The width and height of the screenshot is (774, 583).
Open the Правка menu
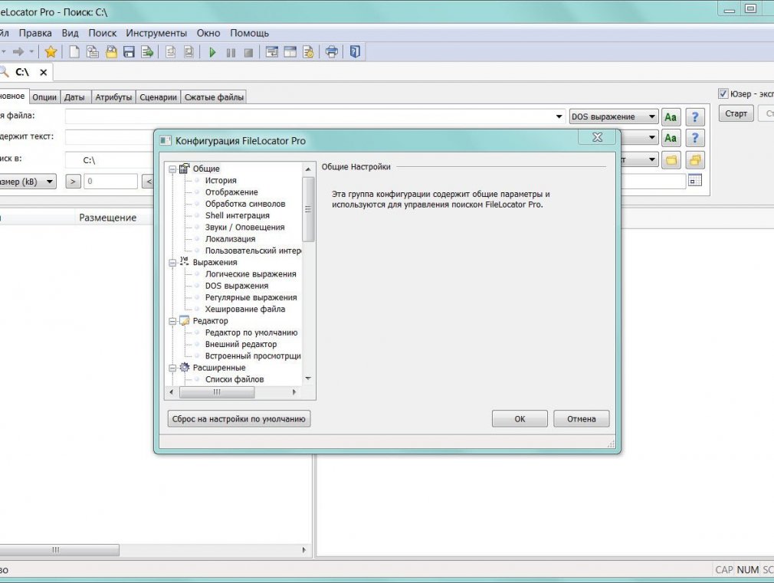(x=35, y=33)
